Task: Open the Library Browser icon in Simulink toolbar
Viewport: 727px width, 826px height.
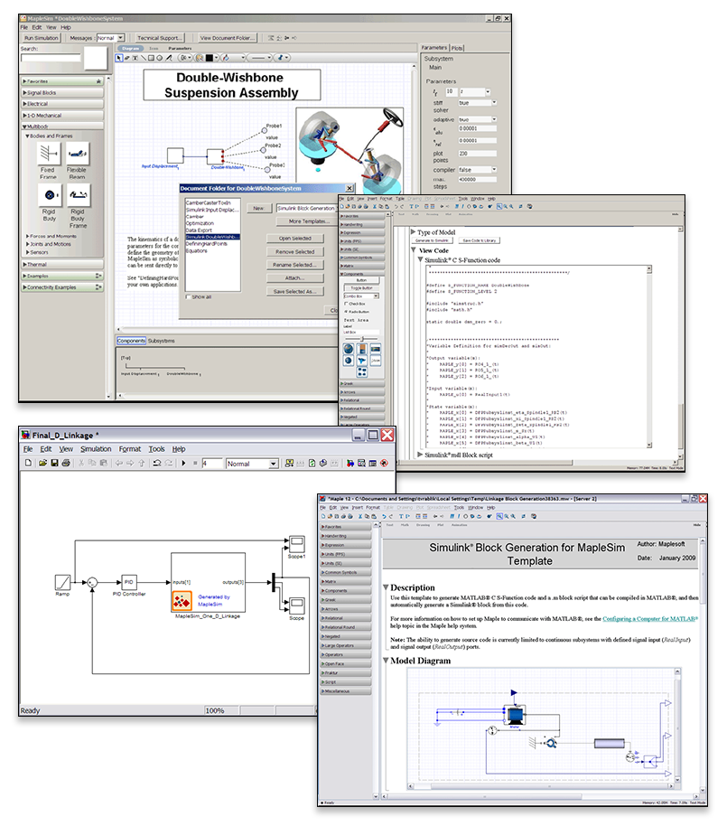Action: coord(350,463)
